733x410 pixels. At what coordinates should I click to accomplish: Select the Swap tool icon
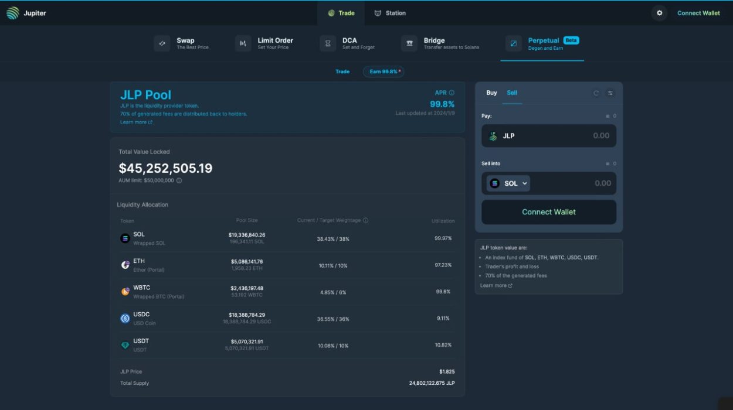[x=162, y=43]
